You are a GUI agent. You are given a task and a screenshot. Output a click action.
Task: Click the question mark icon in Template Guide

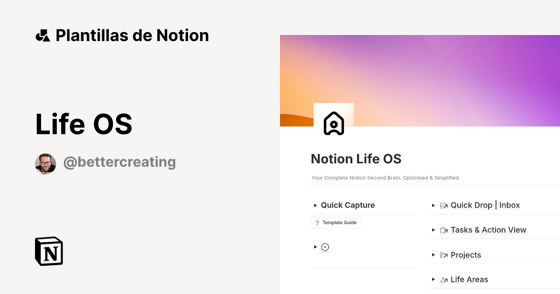click(318, 223)
